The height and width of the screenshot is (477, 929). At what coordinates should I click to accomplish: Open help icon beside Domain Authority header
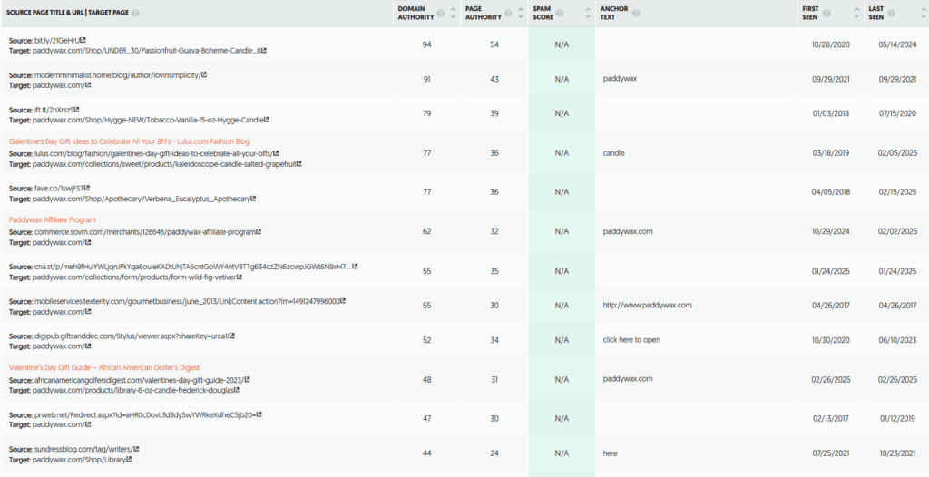click(440, 13)
